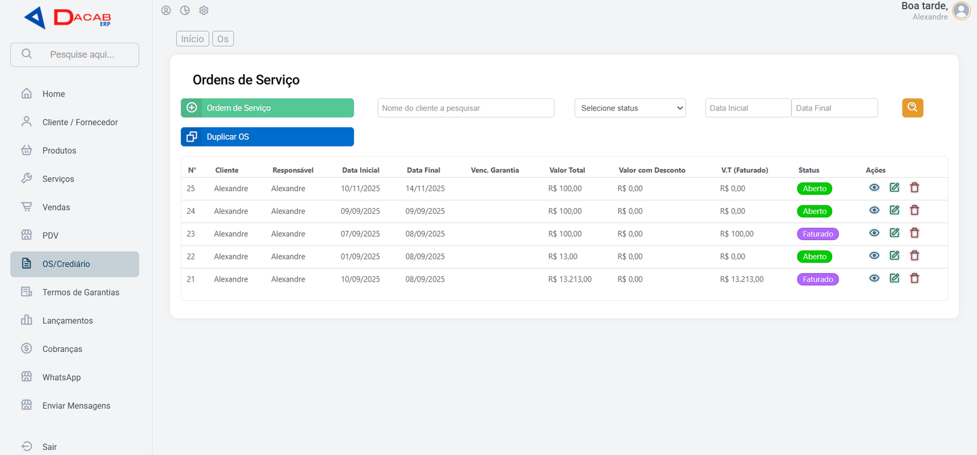View order 21 using eye icon

[x=874, y=278]
